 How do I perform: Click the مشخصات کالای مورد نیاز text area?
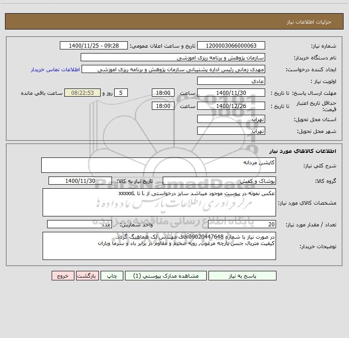point(159,202)
